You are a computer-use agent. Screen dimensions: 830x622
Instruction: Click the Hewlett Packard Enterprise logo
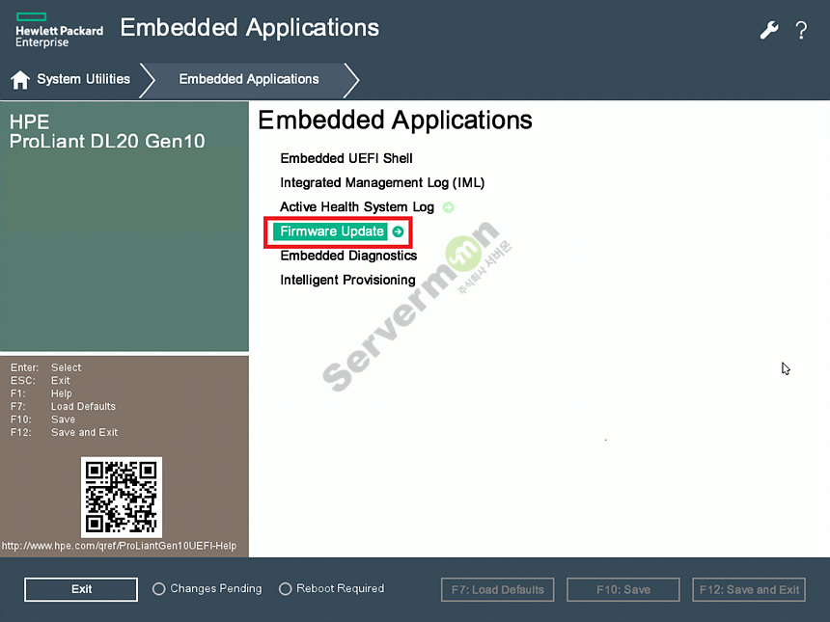click(x=59, y=31)
